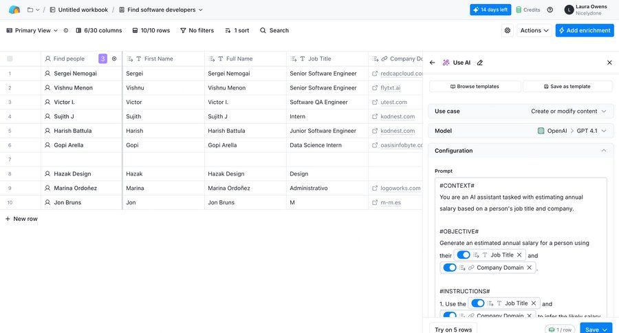
Task: Remove the Job Title token in Instructions
Action: (534, 303)
